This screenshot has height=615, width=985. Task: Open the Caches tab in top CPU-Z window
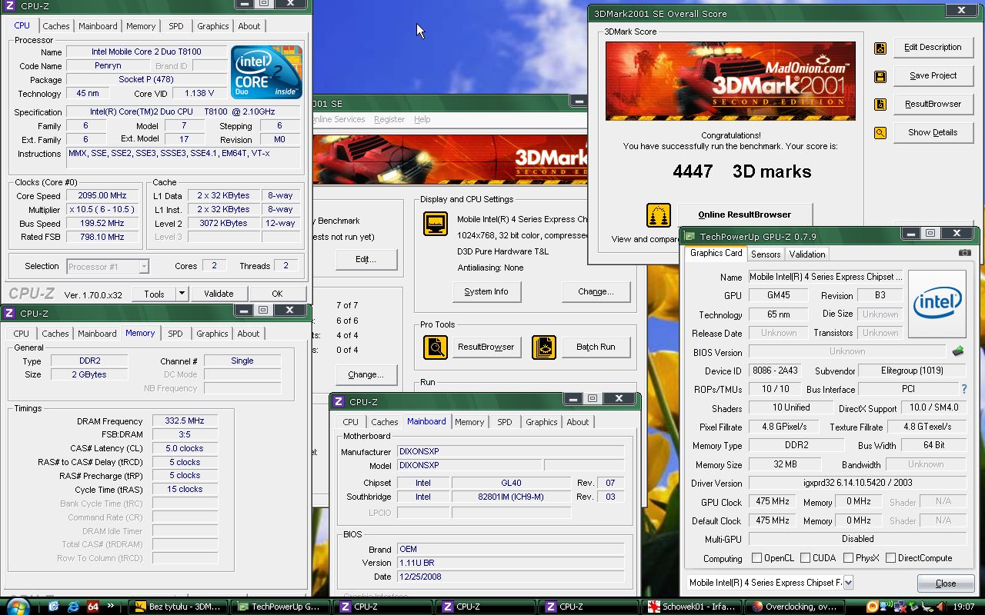coord(56,26)
